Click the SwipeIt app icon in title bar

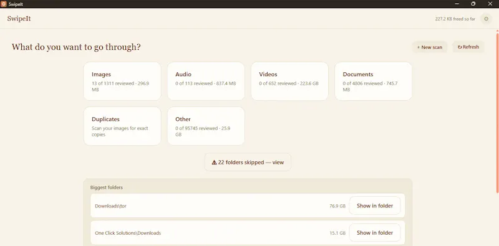pyautogui.click(x=4, y=4)
